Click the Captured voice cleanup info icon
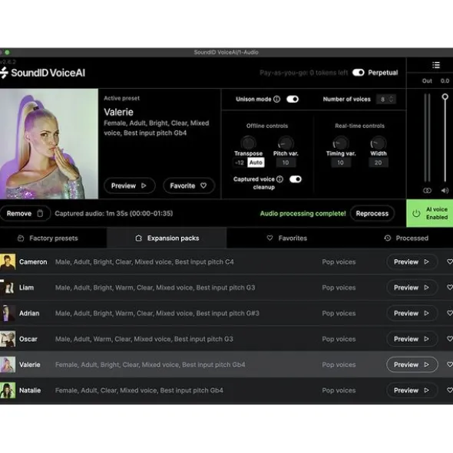This screenshot has width=453, height=453. tap(279, 179)
